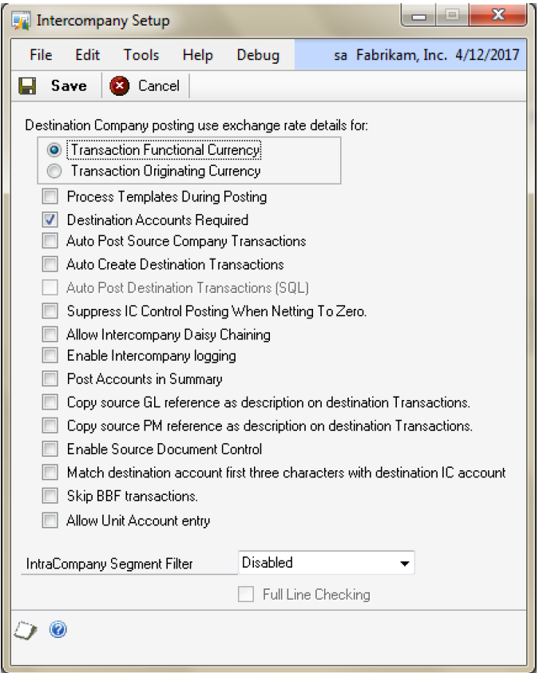539x673 pixels.
Task: Toggle Allow Unit Account entry checkbox
Action: tap(50, 521)
